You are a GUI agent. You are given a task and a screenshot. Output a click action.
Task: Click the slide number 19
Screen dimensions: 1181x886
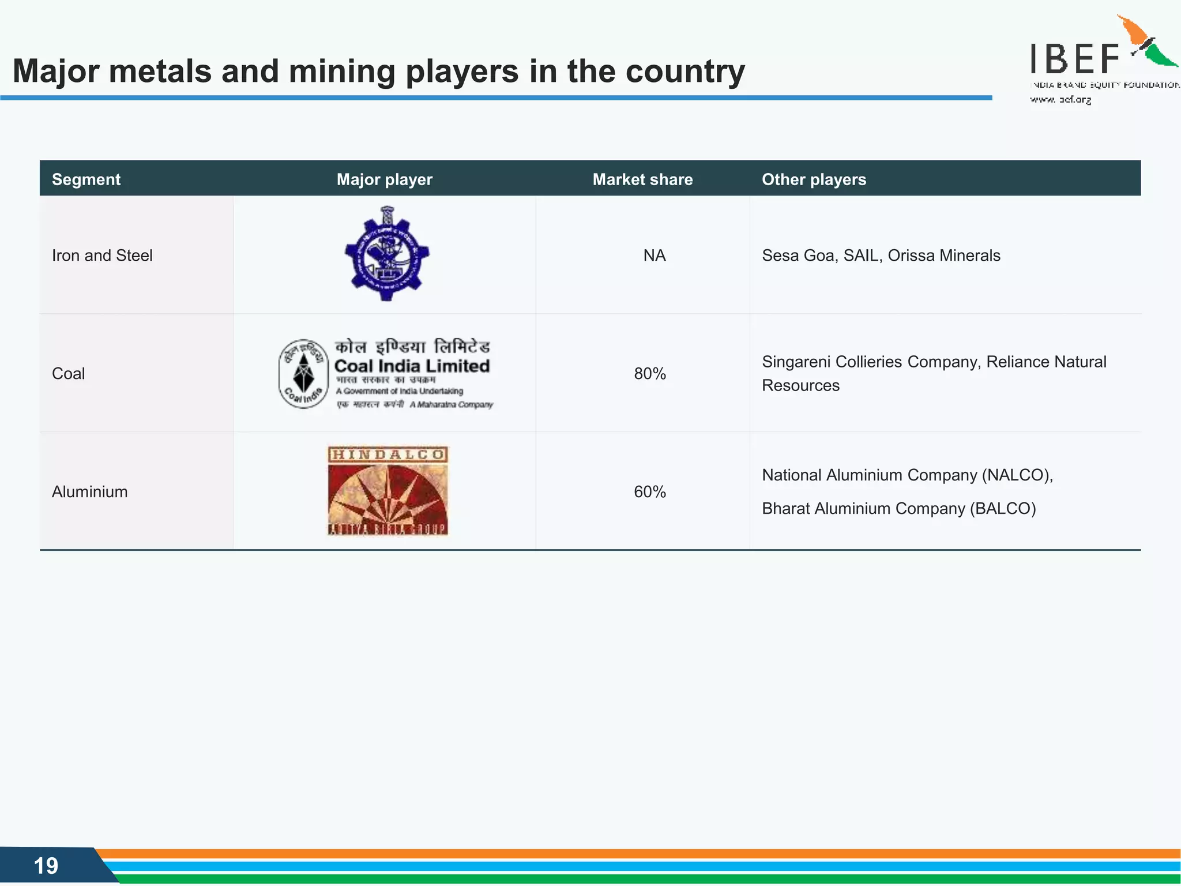46,866
